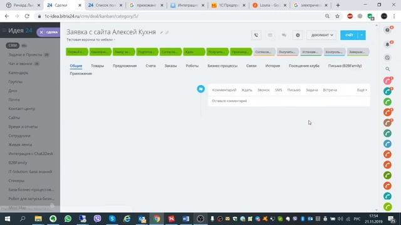Screen dimensions: 401x225
Task: Open the Посещение клуба tab
Action: (x=304, y=66)
